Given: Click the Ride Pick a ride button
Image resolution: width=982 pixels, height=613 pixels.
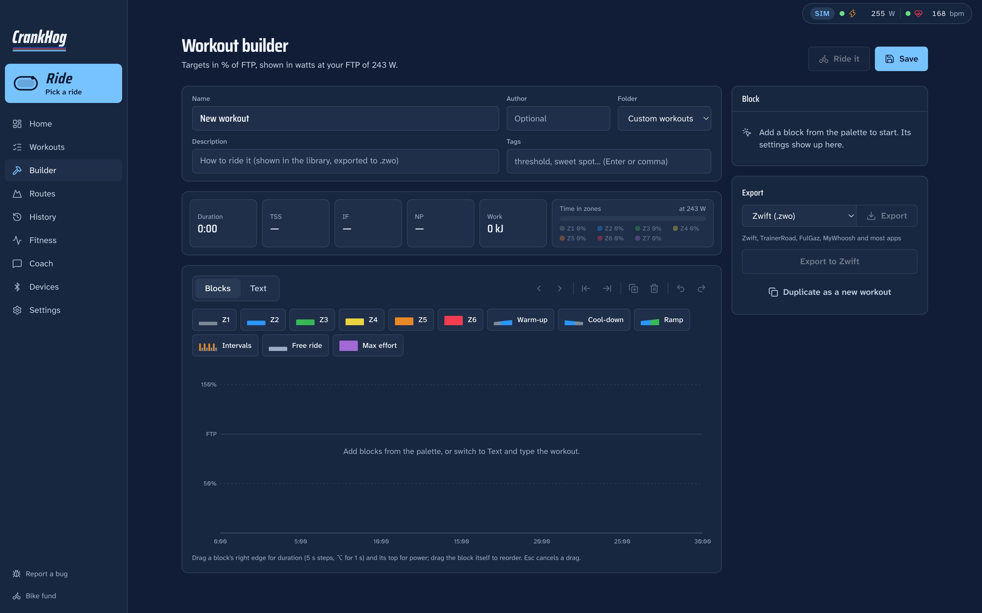Looking at the screenshot, I should (63, 83).
